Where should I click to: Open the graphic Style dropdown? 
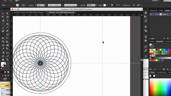point(107,5)
